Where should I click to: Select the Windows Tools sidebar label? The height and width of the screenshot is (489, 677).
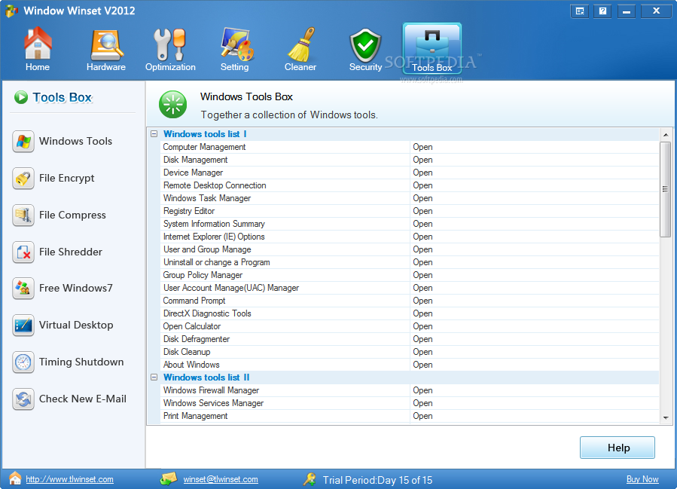(x=75, y=141)
